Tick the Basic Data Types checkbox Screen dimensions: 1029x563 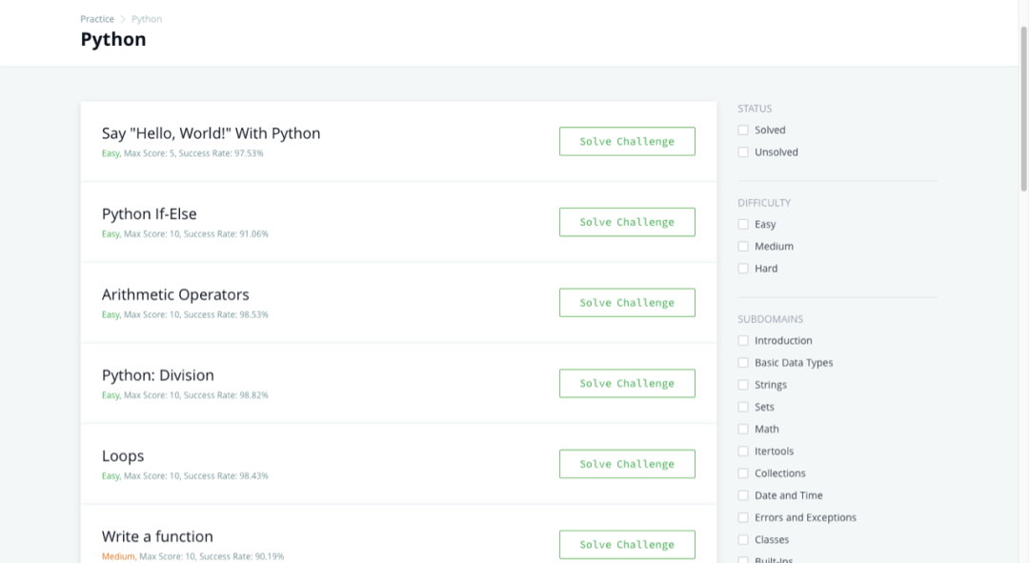(743, 363)
